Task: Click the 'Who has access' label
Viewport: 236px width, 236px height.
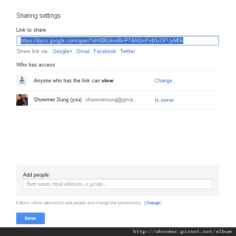Action: click(36, 65)
